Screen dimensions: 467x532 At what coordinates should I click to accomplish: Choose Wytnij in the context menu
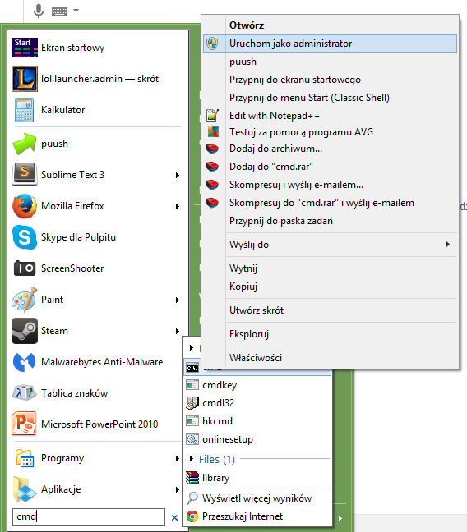330,268
